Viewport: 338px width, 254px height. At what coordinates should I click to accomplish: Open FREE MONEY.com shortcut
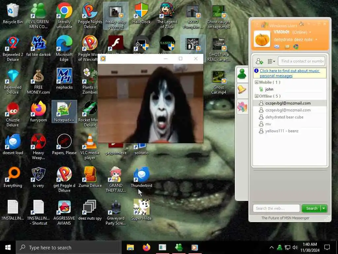click(38, 81)
